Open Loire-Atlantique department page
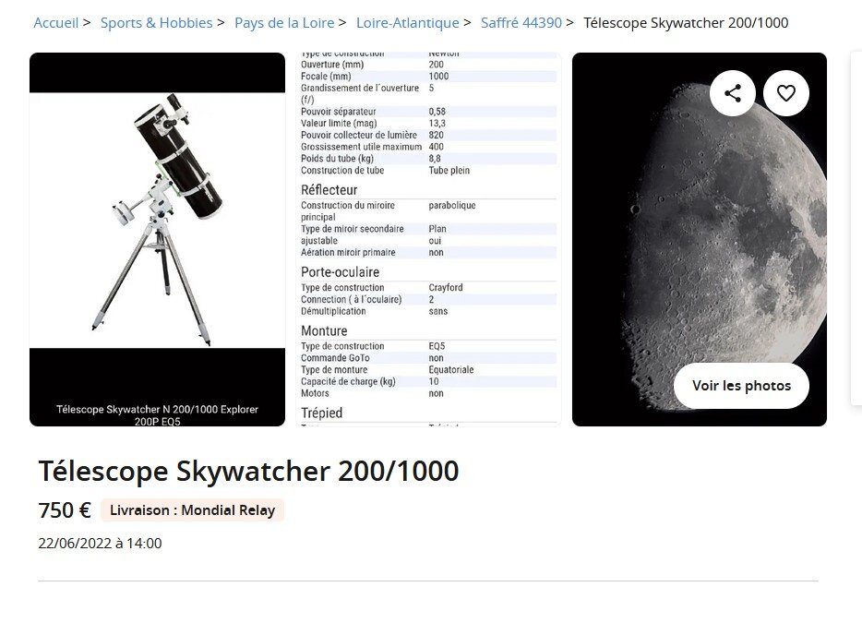This screenshot has width=862, height=623. coord(408,22)
